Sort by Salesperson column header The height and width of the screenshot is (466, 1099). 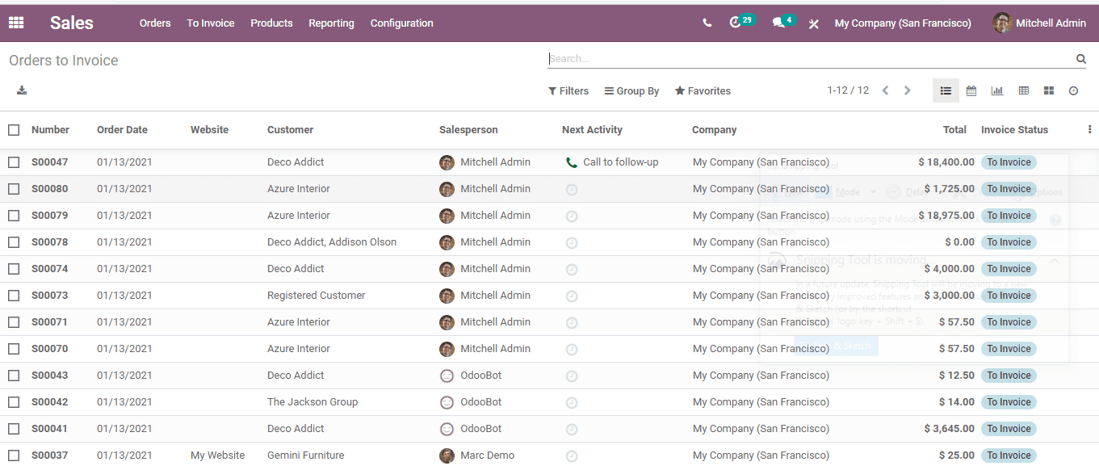point(468,130)
